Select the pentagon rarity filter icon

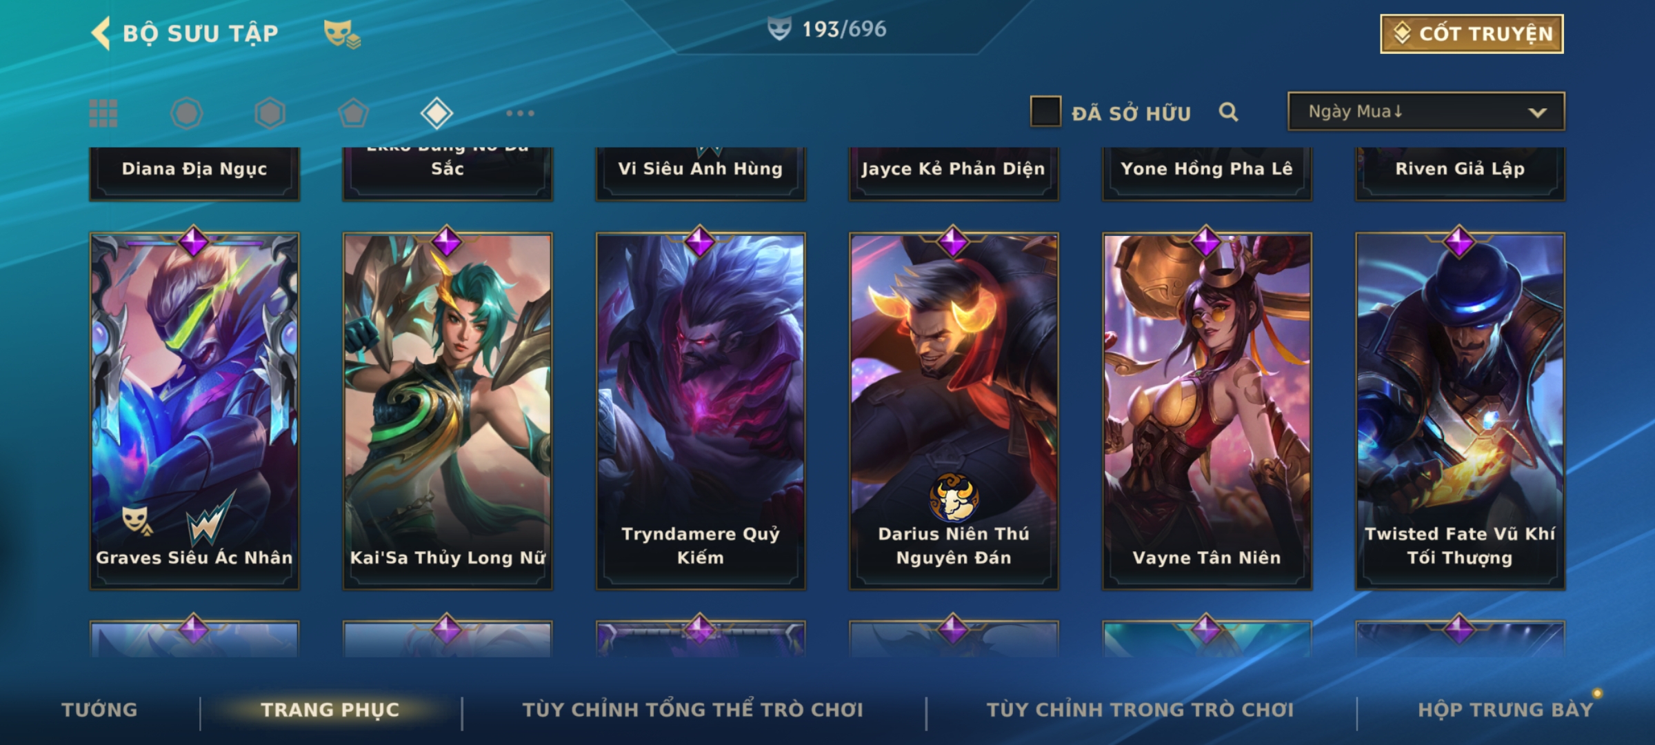[x=353, y=113]
